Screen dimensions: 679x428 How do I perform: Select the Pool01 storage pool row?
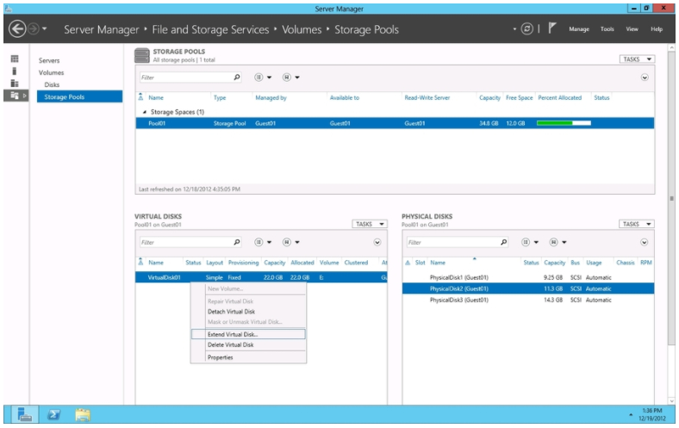395,123
